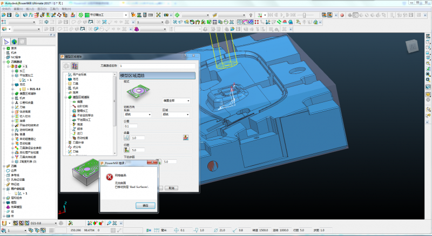Toggle lightbulb of workplane 1 under 用户坐标系
The image size is (432, 236).
click(x=16, y=193)
